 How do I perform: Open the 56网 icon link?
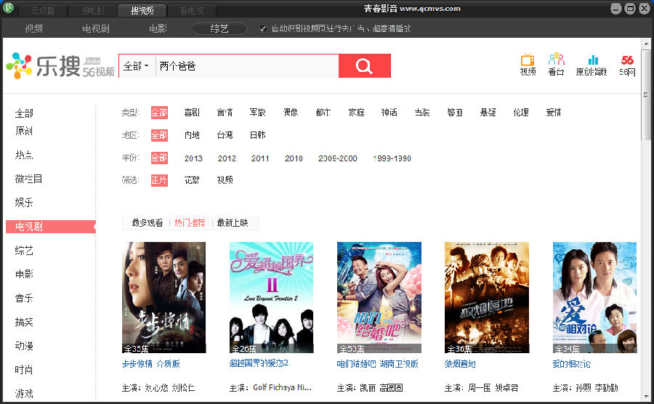point(627,65)
